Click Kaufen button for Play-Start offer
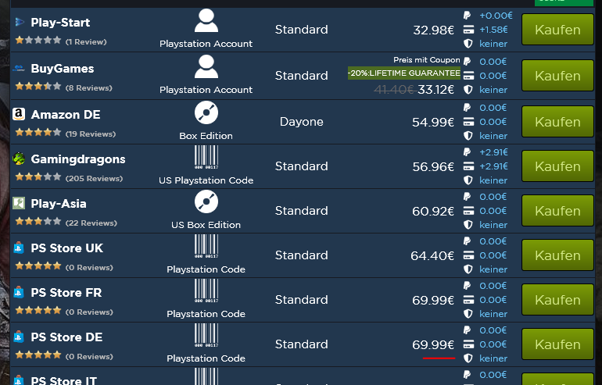 pyautogui.click(x=557, y=30)
